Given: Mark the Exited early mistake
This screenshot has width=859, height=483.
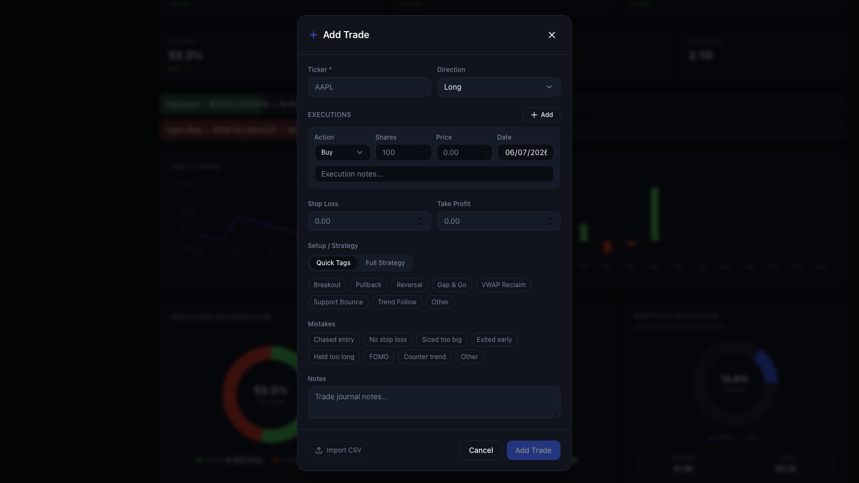Looking at the screenshot, I should (x=494, y=340).
